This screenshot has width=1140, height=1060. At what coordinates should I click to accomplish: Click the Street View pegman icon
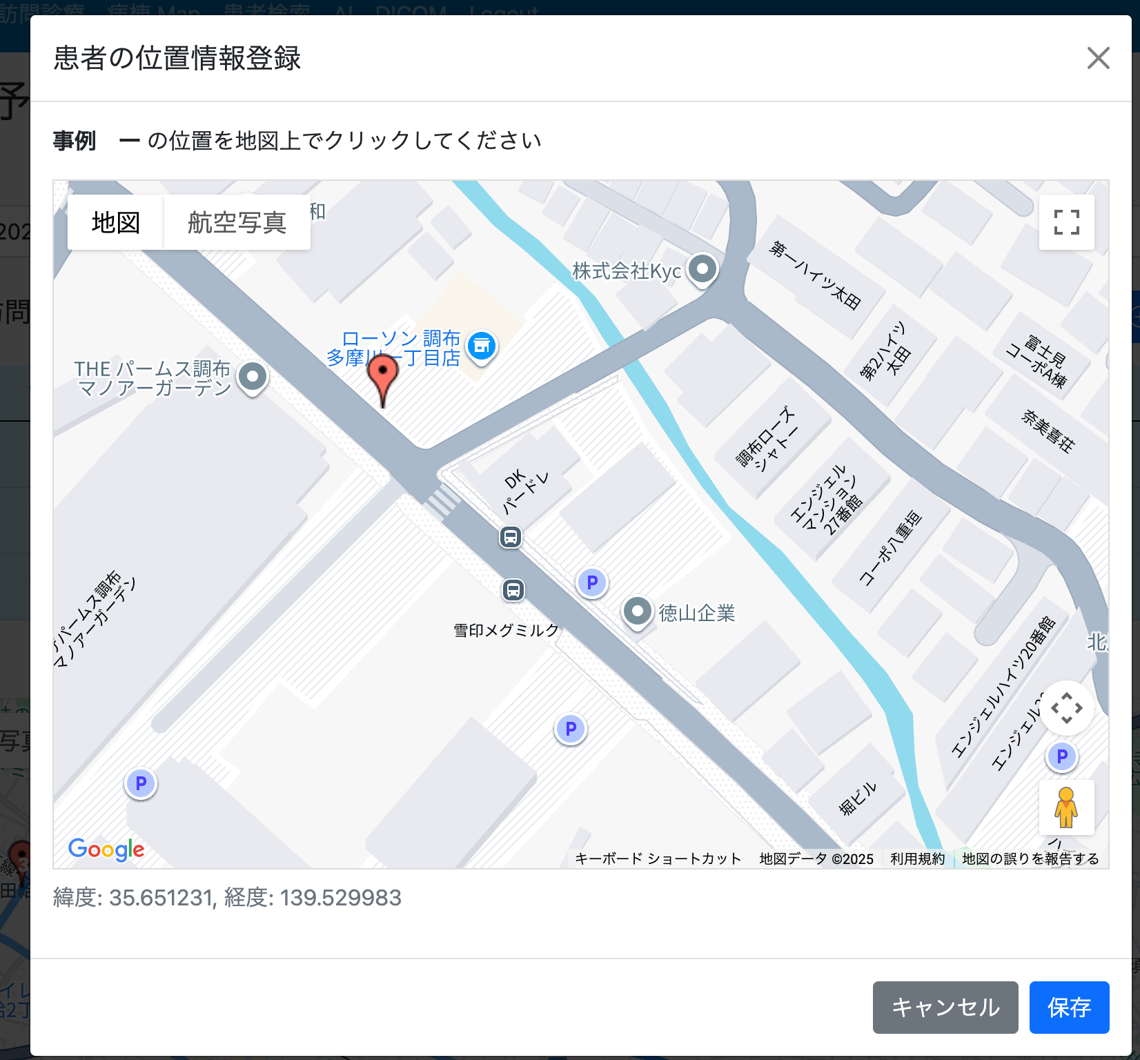(1066, 807)
